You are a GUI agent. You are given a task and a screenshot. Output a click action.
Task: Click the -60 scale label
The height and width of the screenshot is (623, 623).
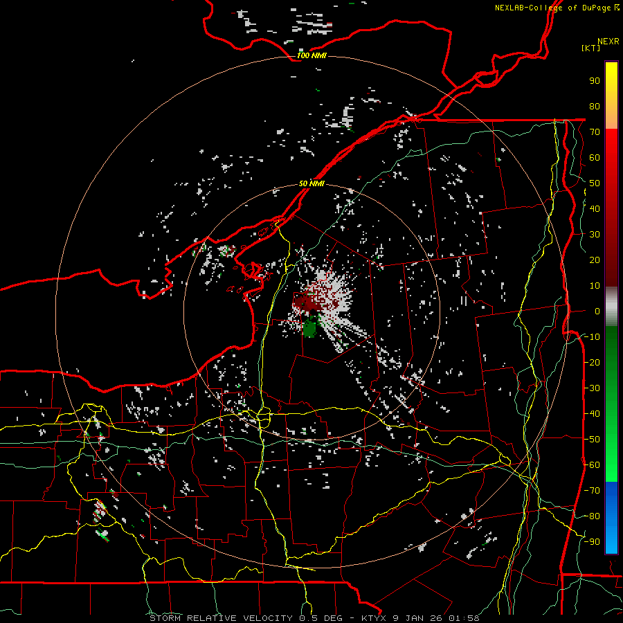click(x=592, y=465)
